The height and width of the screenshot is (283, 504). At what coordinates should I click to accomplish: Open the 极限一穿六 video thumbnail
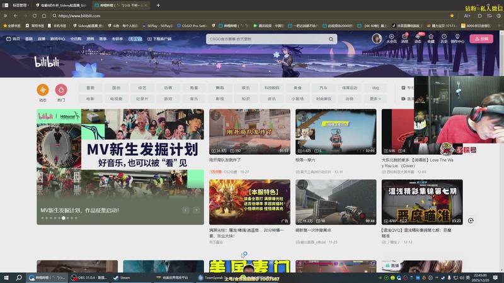[336, 131]
